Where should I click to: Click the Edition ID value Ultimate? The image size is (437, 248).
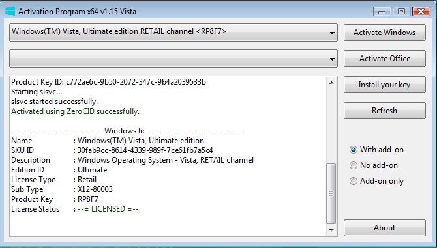coord(92,170)
